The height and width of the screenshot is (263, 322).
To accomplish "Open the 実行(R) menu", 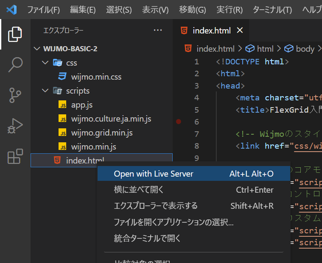I will [230, 10].
